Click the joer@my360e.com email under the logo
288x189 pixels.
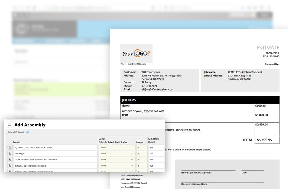[x=137, y=64]
